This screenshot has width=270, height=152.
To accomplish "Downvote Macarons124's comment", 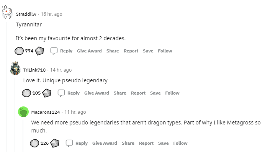I will tap(55, 143).
